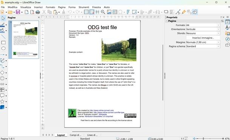Screen dimensions: 230x140
Task: Select the Ellipse tool
Action: (3, 48)
